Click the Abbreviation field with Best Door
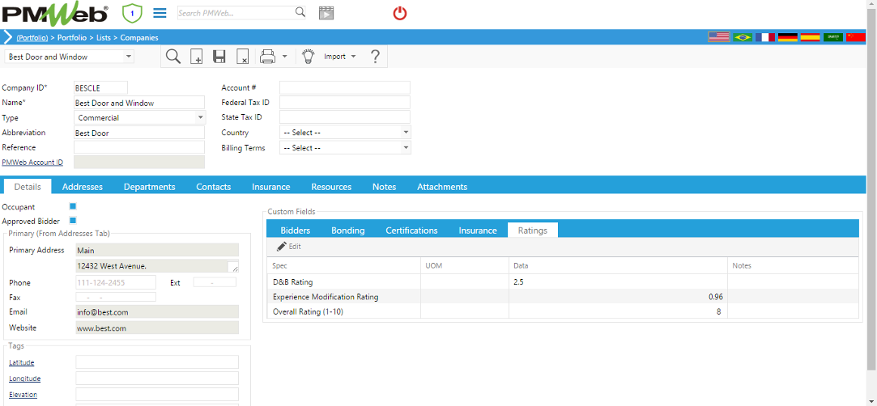The height and width of the screenshot is (406, 877). tap(139, 133)
